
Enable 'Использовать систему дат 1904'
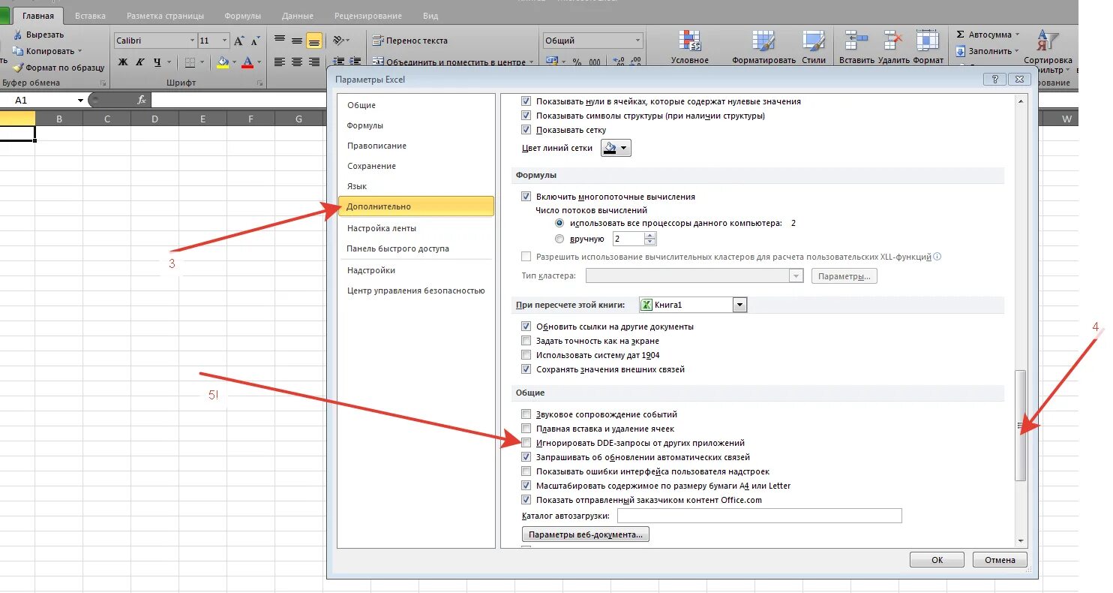526,356
